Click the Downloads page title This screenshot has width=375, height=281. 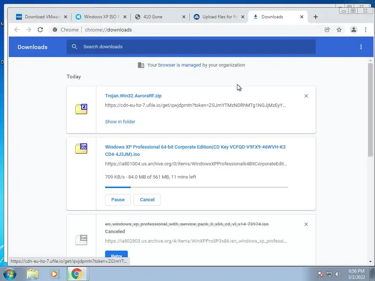click(x=33, y=47)
